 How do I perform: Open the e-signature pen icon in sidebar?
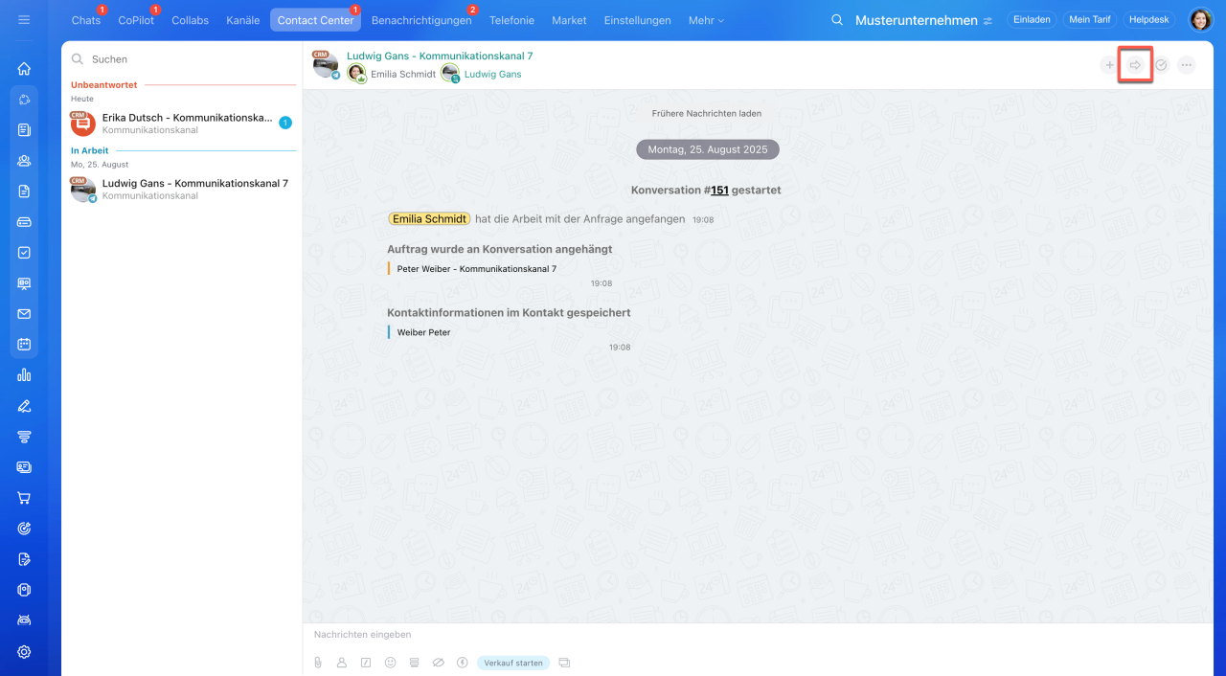point(24,406)
